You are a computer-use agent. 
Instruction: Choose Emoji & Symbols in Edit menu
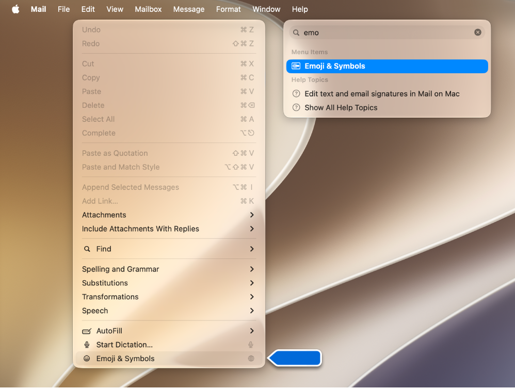(x=169, y=359)
